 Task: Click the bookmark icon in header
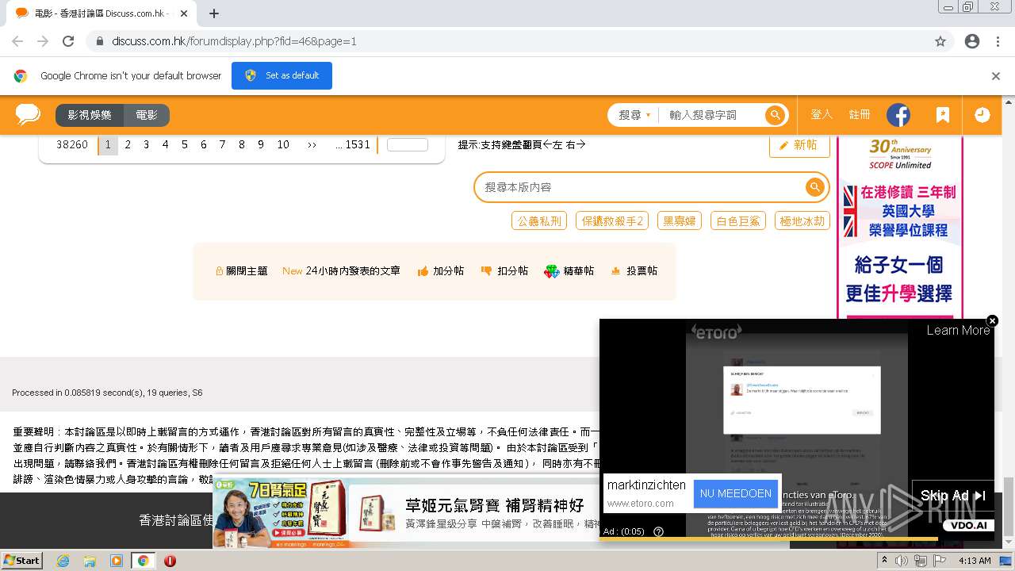[942, 115]
